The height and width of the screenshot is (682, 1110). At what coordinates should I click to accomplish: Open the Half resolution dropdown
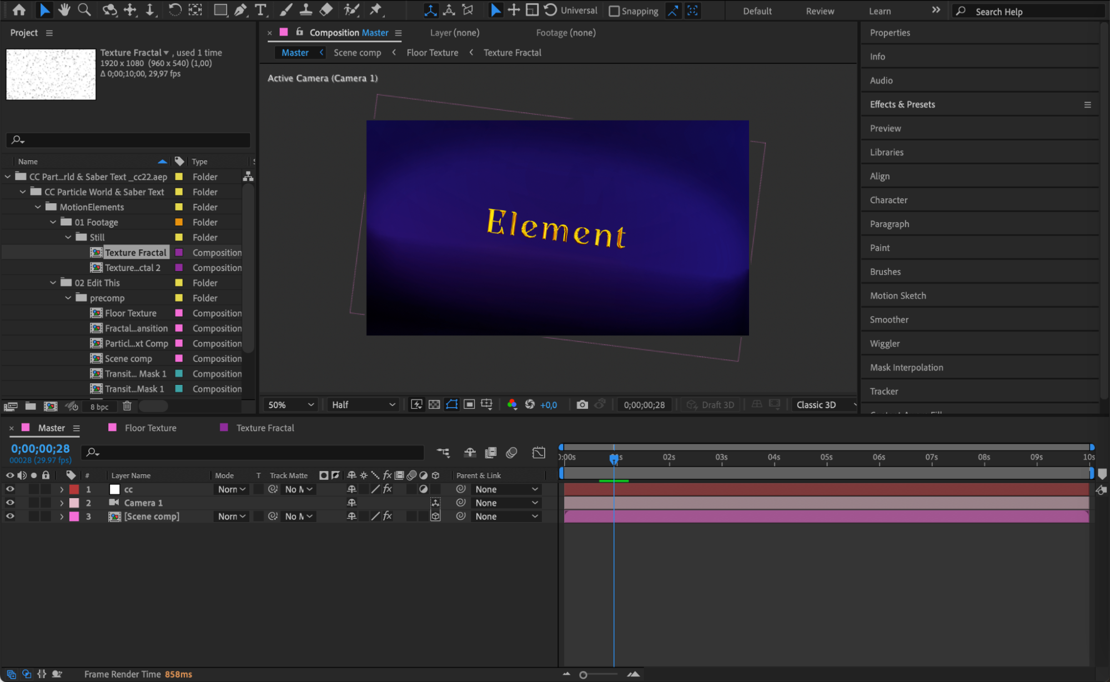click(364, 405)
